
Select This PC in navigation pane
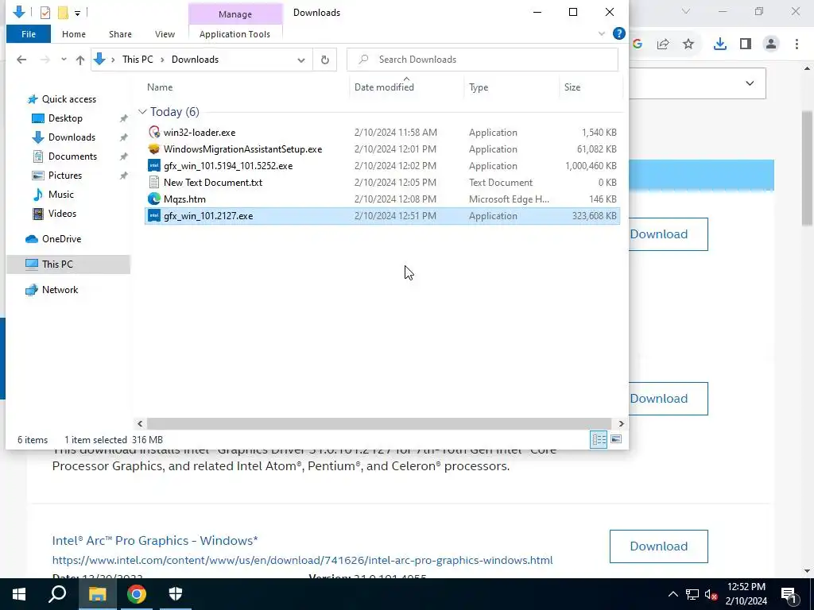[x=57, y=264]
